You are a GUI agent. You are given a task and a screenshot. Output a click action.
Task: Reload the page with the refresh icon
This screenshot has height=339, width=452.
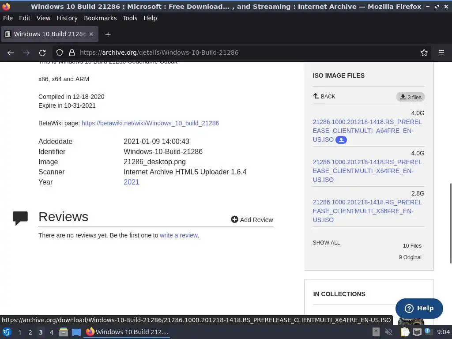point(42,53)
